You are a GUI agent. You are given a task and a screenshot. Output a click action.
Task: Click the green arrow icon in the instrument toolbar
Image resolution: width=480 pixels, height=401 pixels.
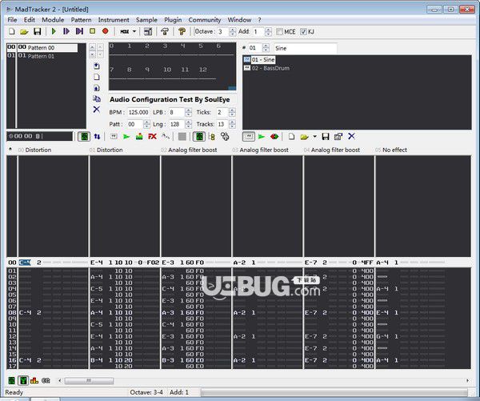pos(261,136)
